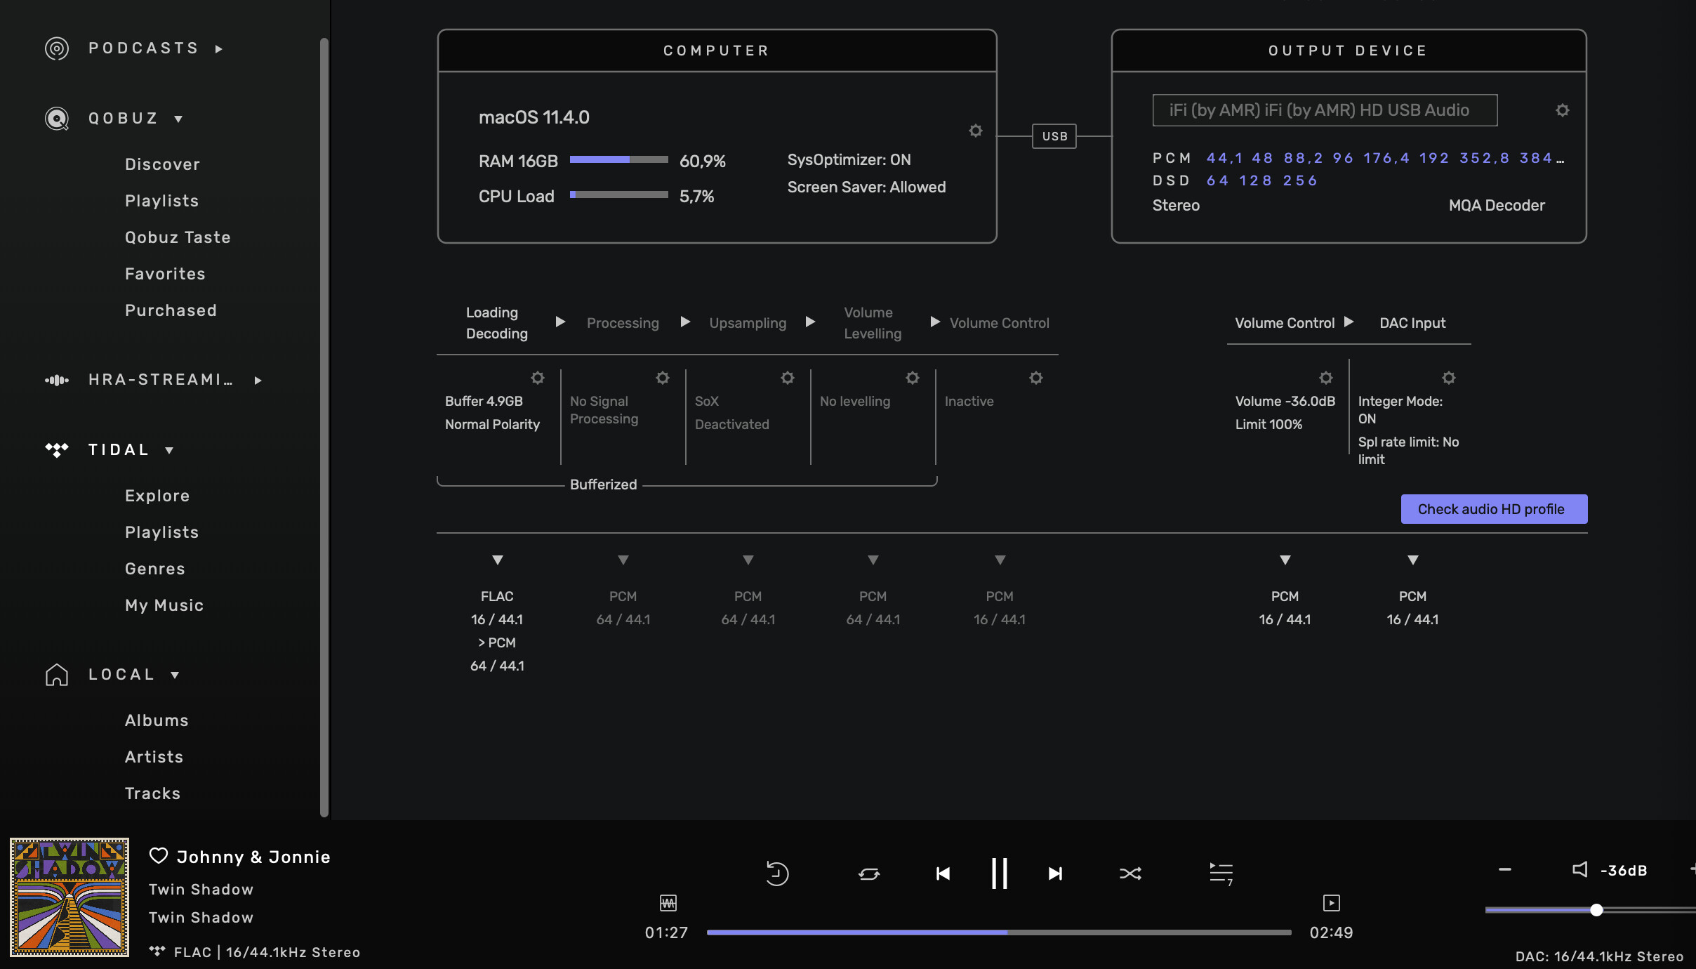Open signal Processing settings gear

[x=663, y=378]
